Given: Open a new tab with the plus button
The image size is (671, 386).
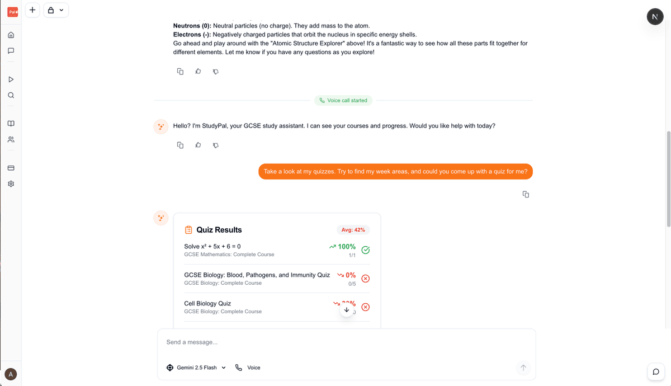Looking at the screenshot, I should (x=32, y=10).
